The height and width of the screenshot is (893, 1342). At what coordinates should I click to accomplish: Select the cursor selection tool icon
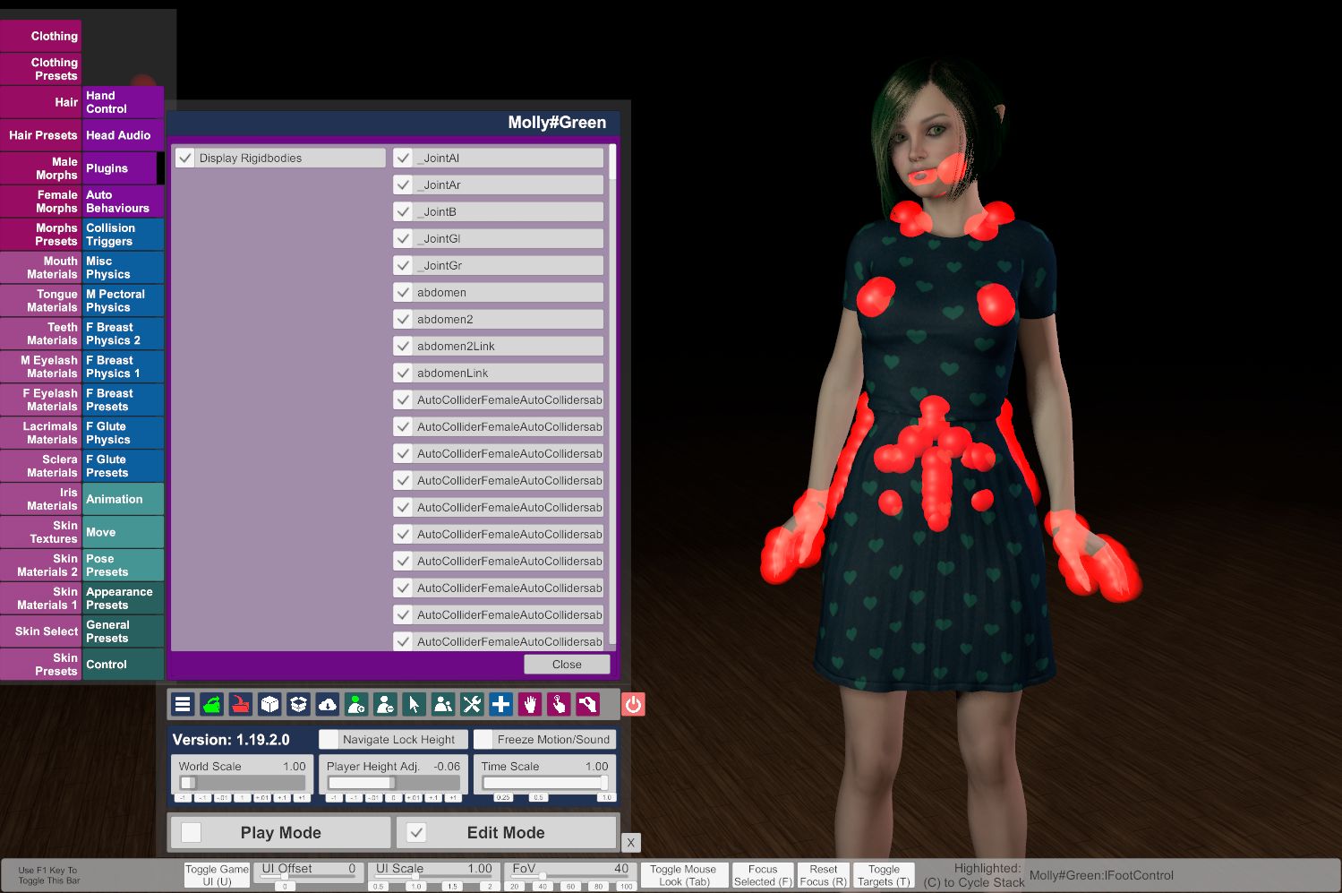tap(414, 704)
